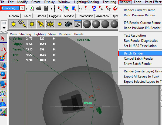162x125 pixels.
Task: Create a volume light from shelf
Action: (x=59, y=24)
